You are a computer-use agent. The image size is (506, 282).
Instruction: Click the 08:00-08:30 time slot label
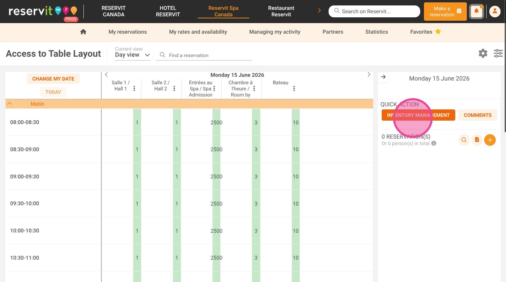25,122
